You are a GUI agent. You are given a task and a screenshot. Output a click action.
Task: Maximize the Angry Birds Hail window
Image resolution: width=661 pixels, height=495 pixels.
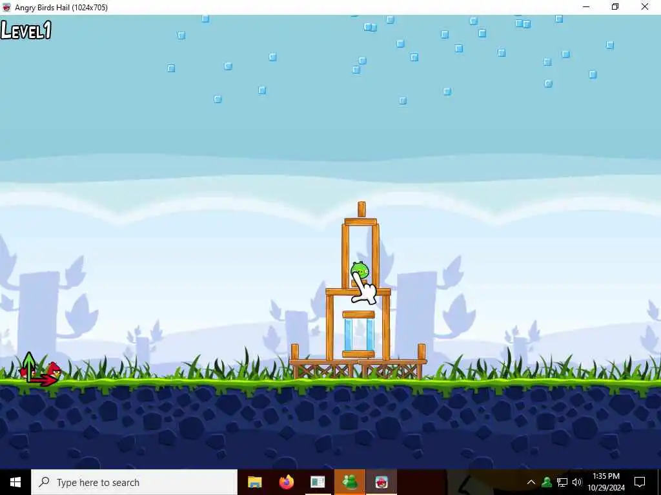pos(615,6)
